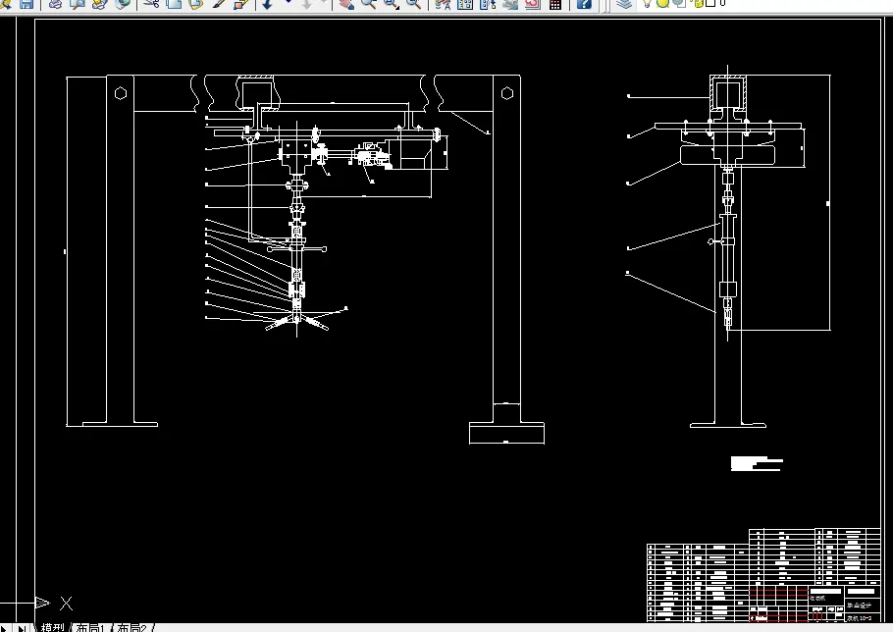Toggle layer 0 freeze sun icon
Screen dimensions: 893x632
pyautogui.click(x=663, y=3)
